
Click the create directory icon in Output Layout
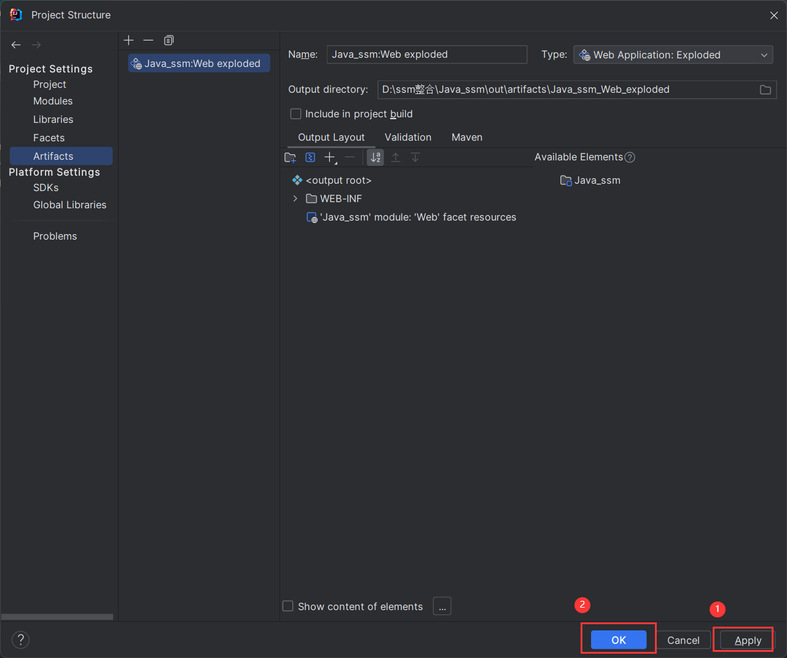[x=291, y=158]
